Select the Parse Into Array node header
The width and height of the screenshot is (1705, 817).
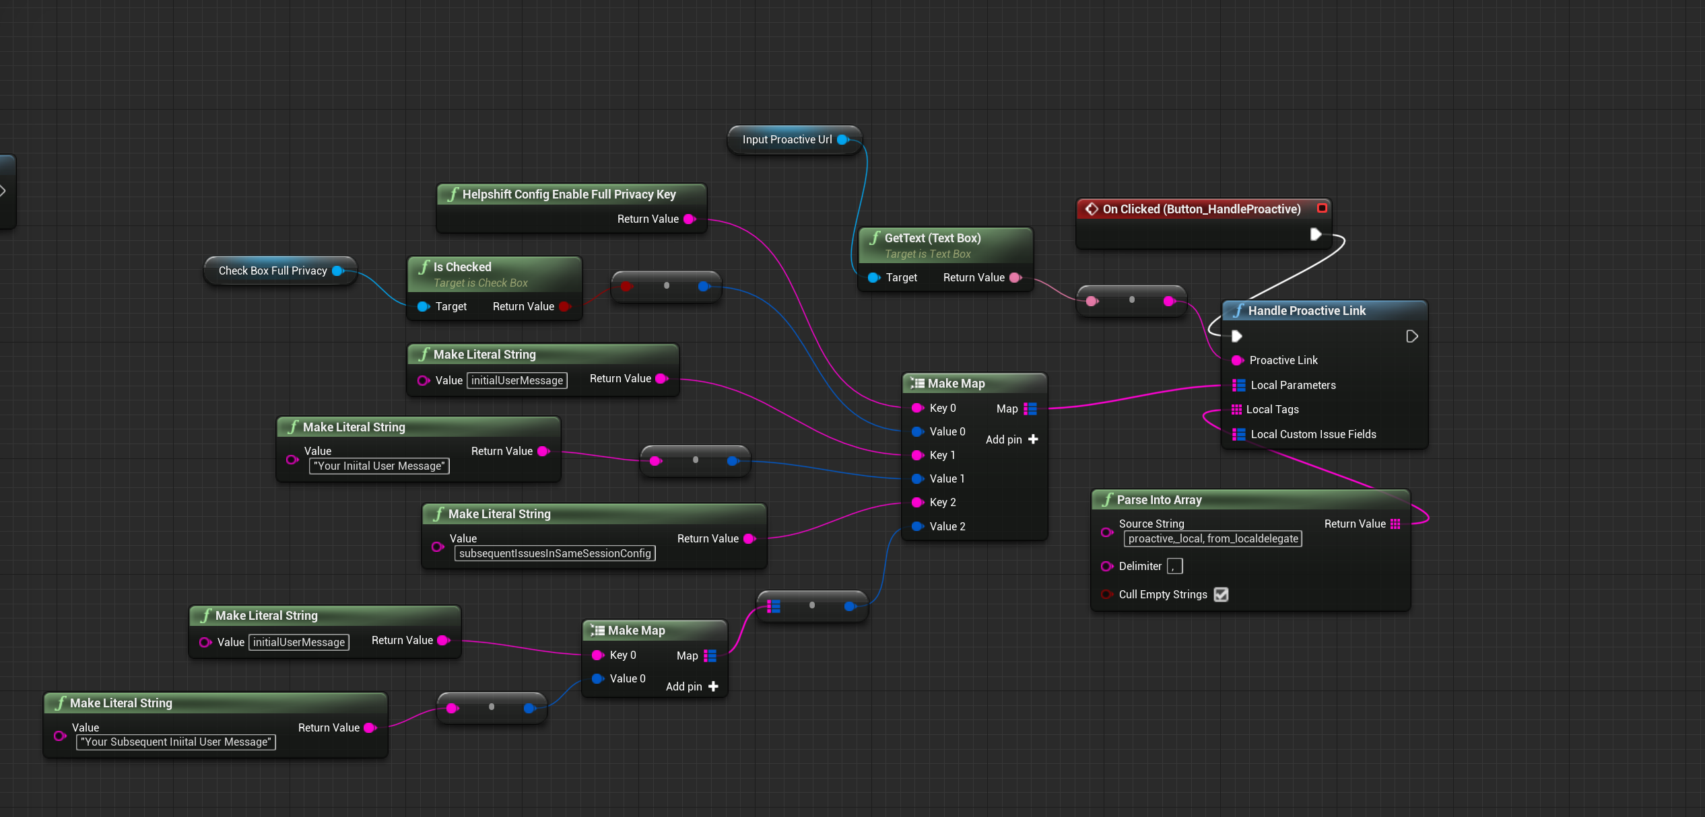(1158, 499)
